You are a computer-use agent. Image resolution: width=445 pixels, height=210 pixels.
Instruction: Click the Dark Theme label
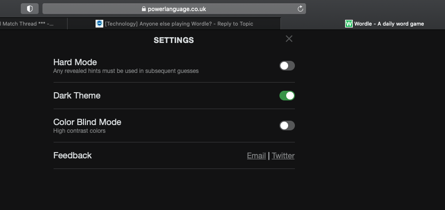tap(77, 96)
